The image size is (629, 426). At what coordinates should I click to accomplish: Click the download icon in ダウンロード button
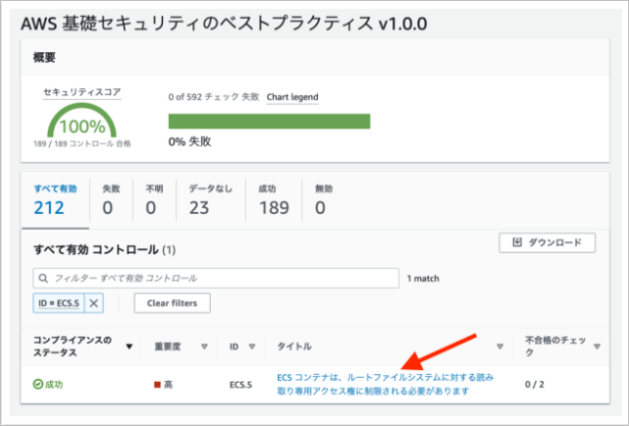tap(517, 241)
